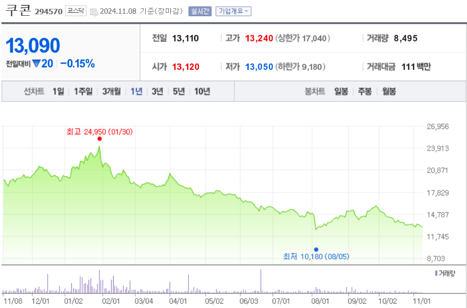Click the 고가 value 13,240

click(x=259, y=38)
